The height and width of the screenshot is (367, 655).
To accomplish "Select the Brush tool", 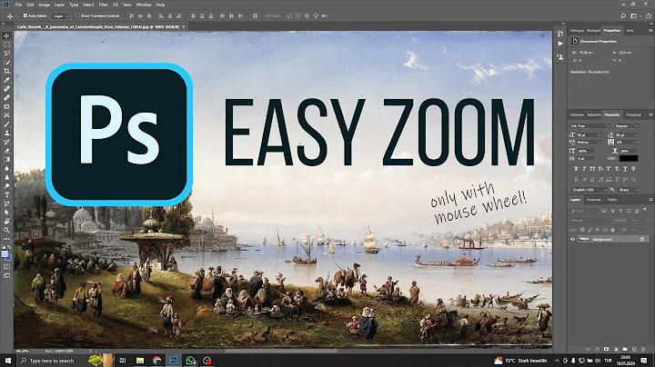I will click(6, 124).
